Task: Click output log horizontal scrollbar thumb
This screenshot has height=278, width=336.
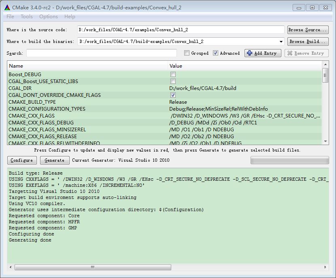Action: 93,267
